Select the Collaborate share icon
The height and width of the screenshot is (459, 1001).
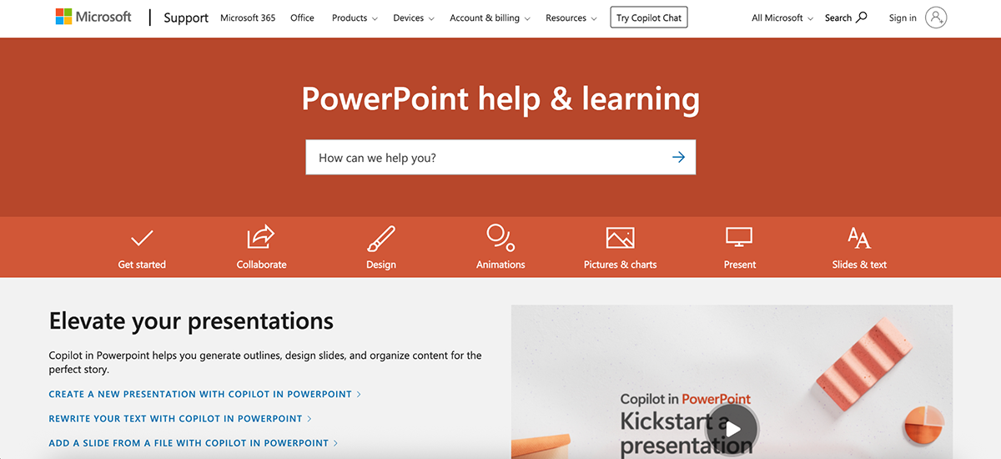click(x=261, y=238)
